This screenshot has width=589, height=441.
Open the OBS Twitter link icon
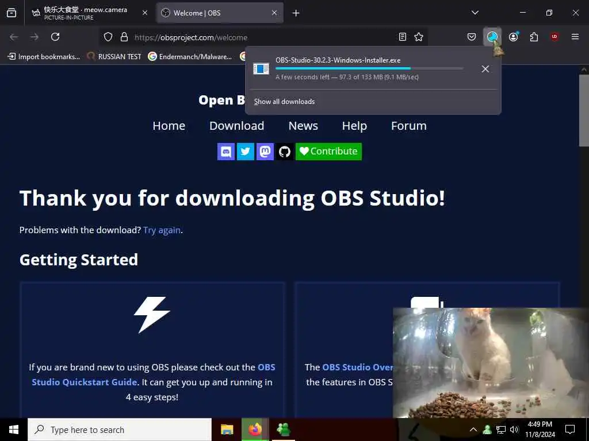click(x=245, y=152)
